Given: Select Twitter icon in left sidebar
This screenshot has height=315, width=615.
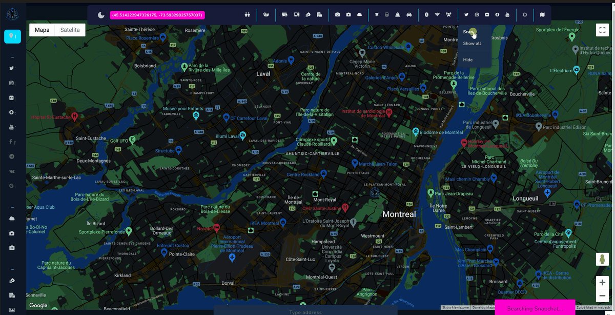Looking at the screenshot, I should tap(11, 68).
